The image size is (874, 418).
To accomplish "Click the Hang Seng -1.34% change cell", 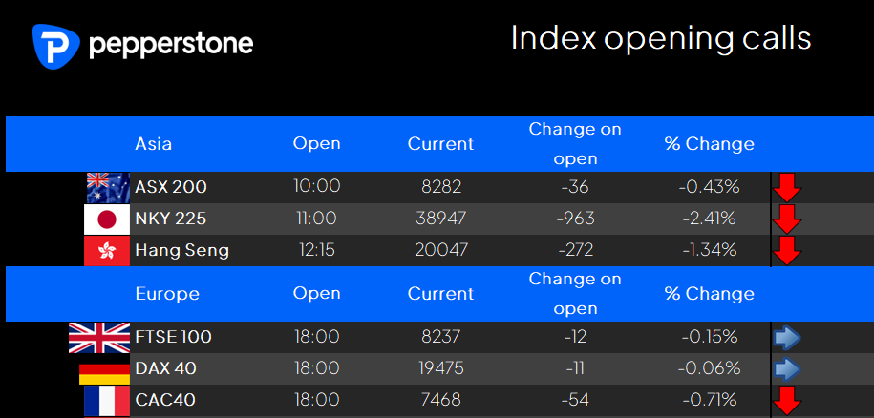I will 710,250.
